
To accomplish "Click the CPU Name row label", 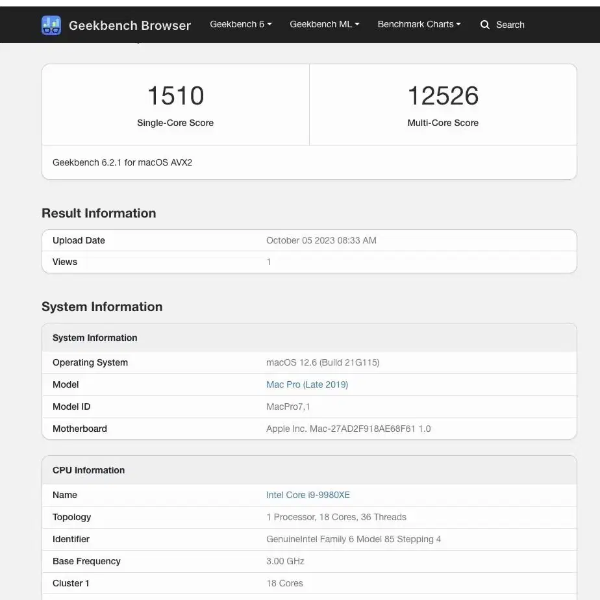I will (x=65, y=495).
